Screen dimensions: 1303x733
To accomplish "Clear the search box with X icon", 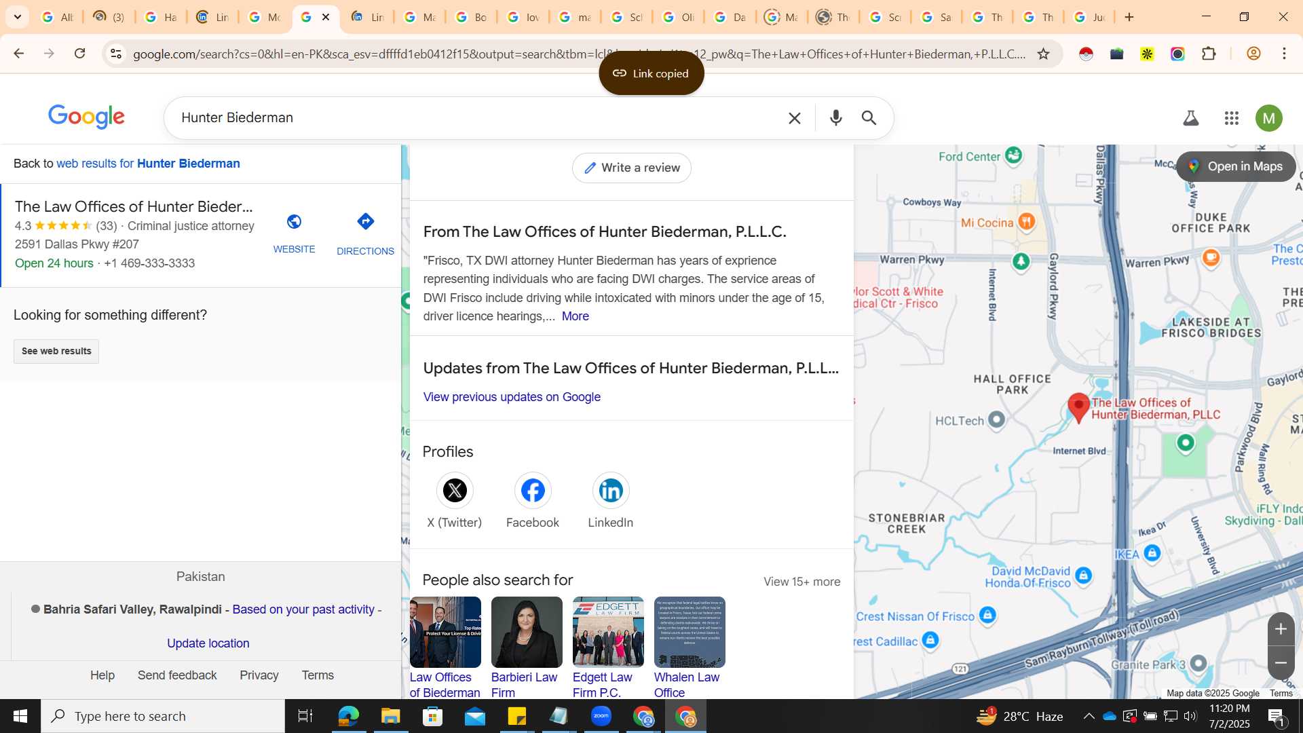I will [795, 118].
